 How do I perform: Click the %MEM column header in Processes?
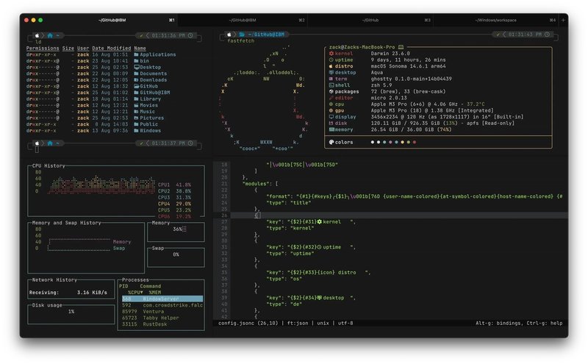pos(155,293)
